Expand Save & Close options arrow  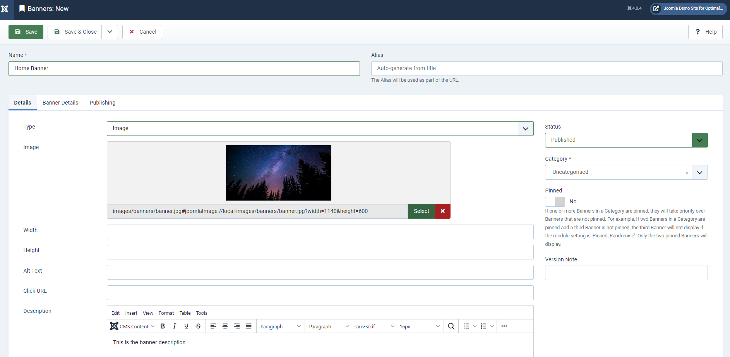pyautogui.click(x=110, y=32)
